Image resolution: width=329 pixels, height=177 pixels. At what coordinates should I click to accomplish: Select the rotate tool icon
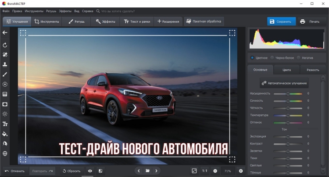5,45
